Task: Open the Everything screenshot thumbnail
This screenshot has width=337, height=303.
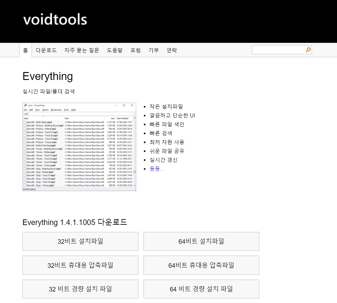Action: [79, 147]
